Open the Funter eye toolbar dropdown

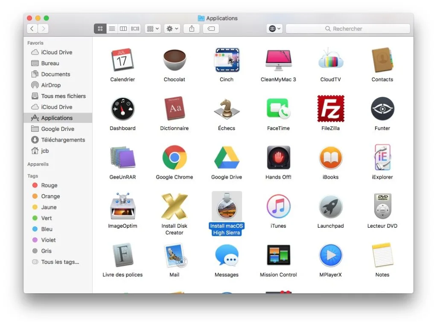[x=274, y=29]
